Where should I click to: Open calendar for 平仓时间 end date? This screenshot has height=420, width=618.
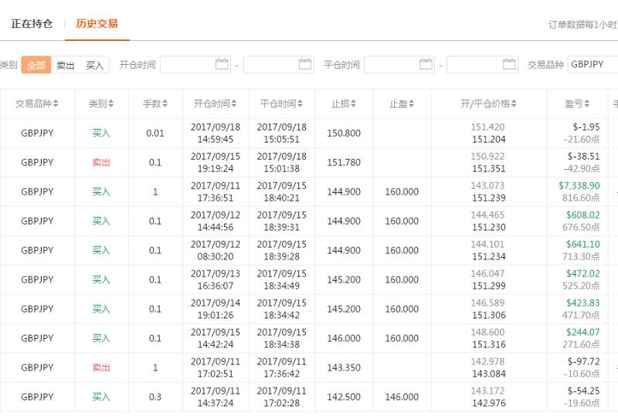[x=509, y=64]
